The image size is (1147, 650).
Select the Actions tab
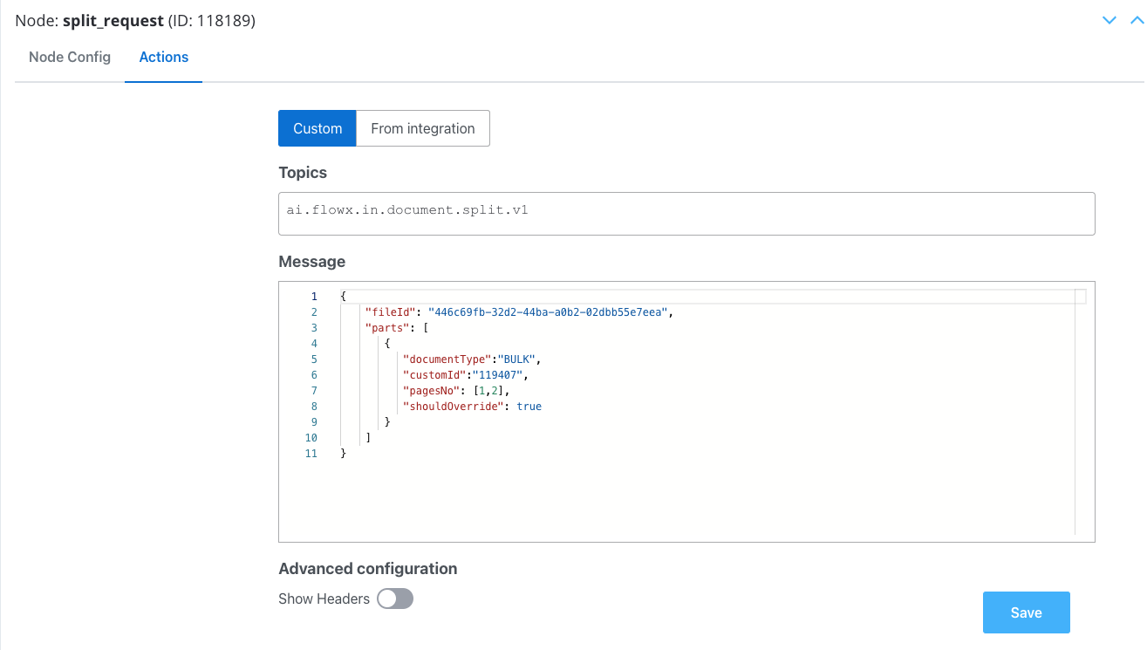[164, 57]
